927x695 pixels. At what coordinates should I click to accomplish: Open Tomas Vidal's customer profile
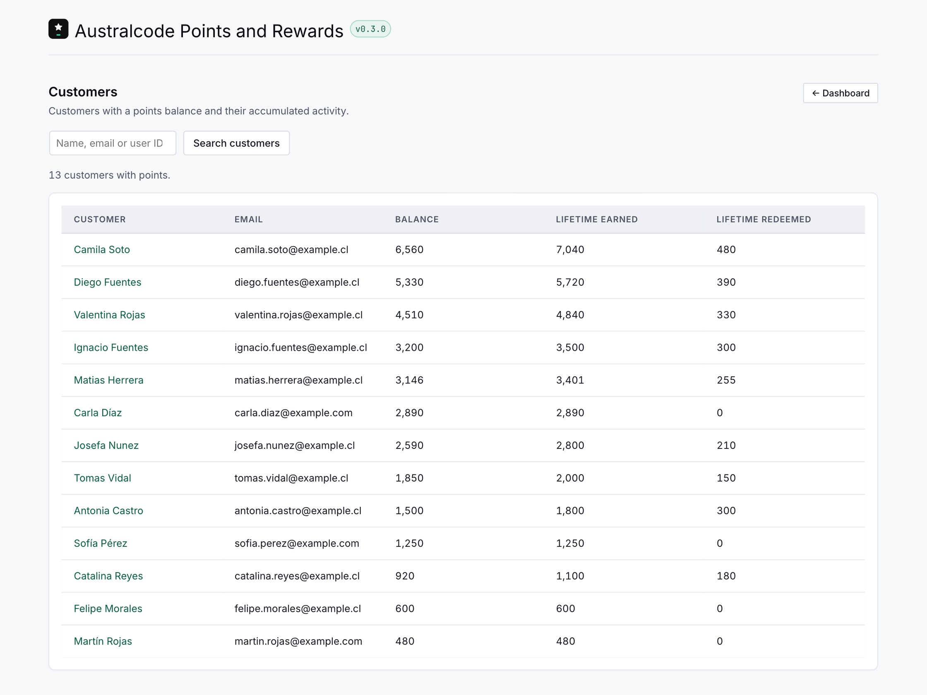(102, 478)
